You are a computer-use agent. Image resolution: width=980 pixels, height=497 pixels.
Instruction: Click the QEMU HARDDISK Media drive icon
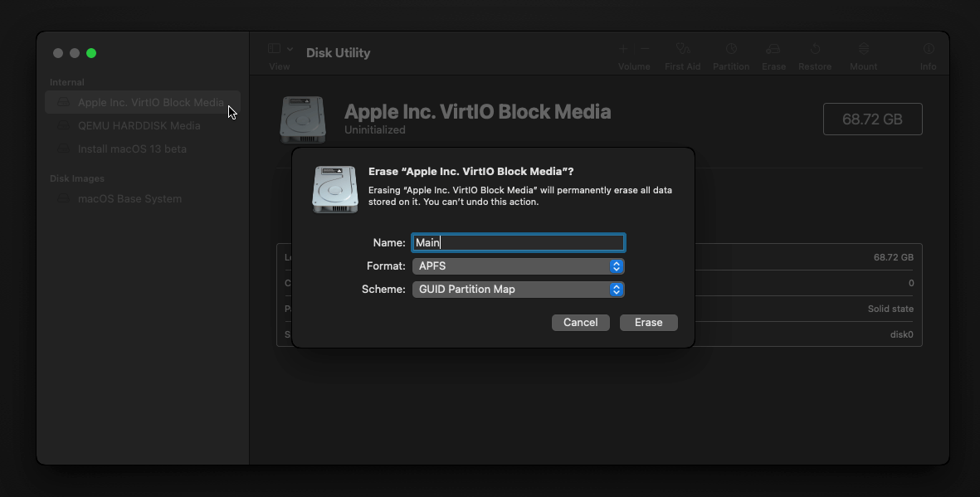[x=63, y=125]
